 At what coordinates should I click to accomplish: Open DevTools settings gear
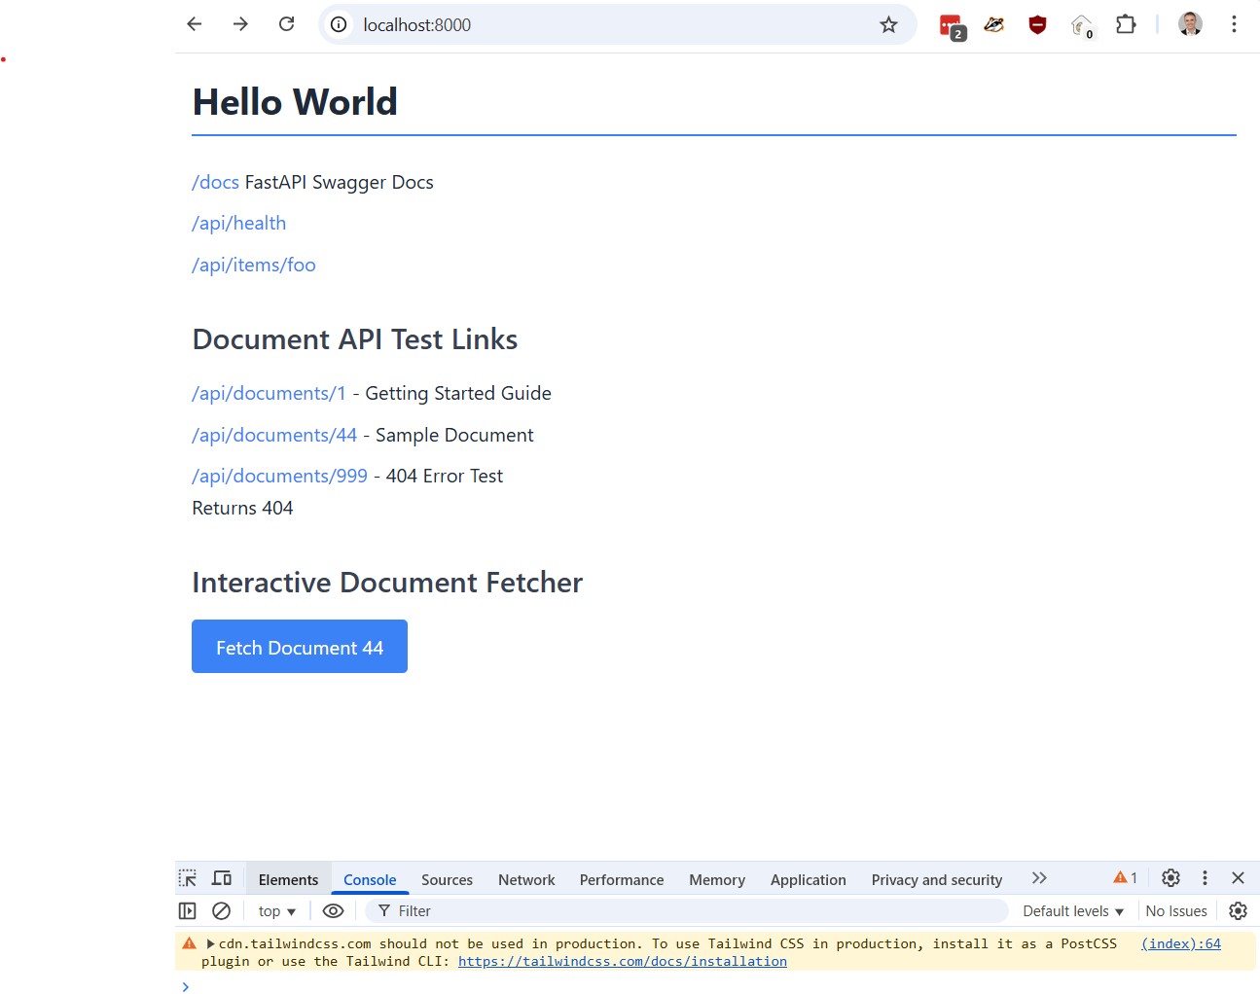1170,878
